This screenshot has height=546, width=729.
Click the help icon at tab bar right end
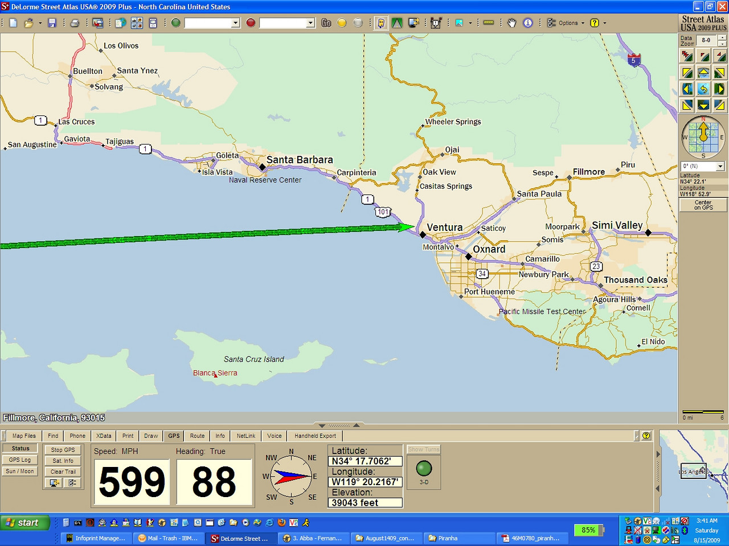tap(646, 436)
